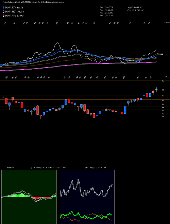This screenshot has width=170, height=224.
Task: Click the blue DOW ST legend swatch
Action: (4, 8)
